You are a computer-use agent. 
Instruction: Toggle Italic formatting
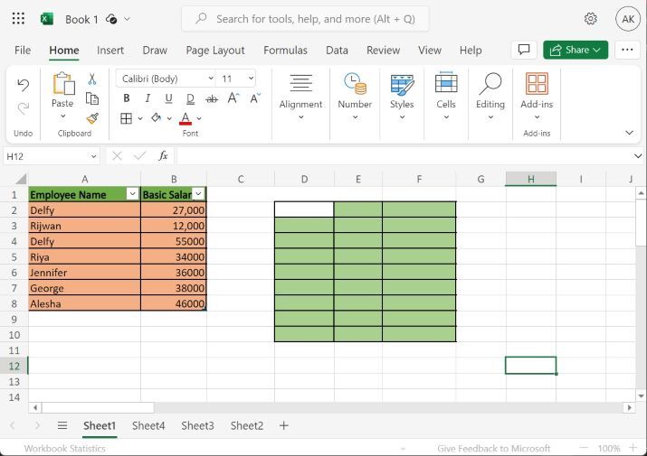[x=147, y=98]
